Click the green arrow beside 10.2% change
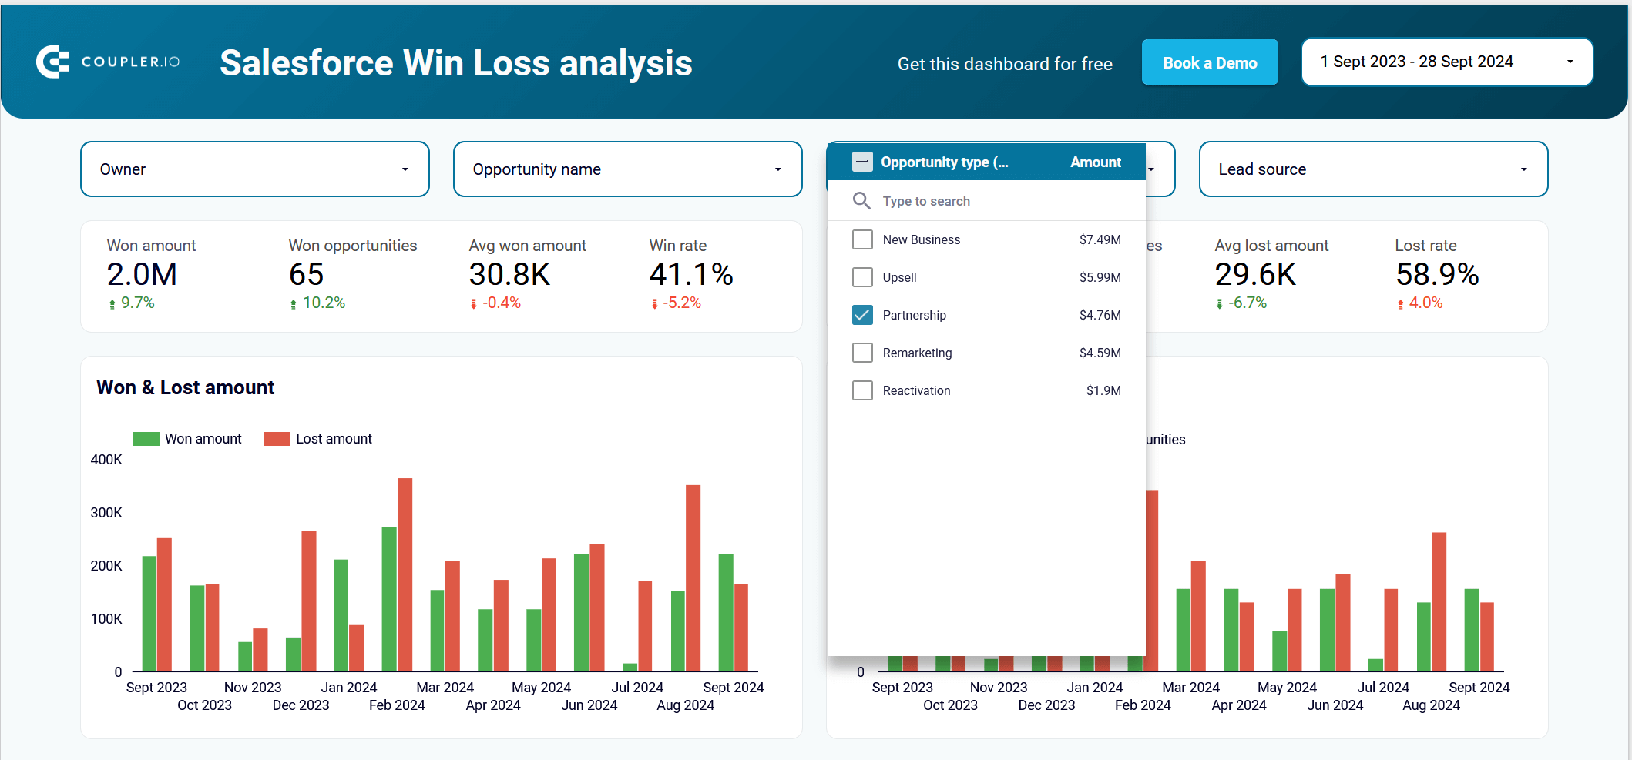The image size is (1632, 760). point(294,304)
